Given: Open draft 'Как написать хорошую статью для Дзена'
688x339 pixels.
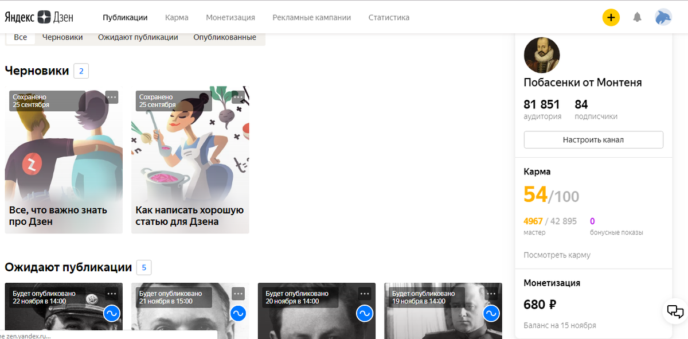Looking at the screenshot, I should point(190,161).
